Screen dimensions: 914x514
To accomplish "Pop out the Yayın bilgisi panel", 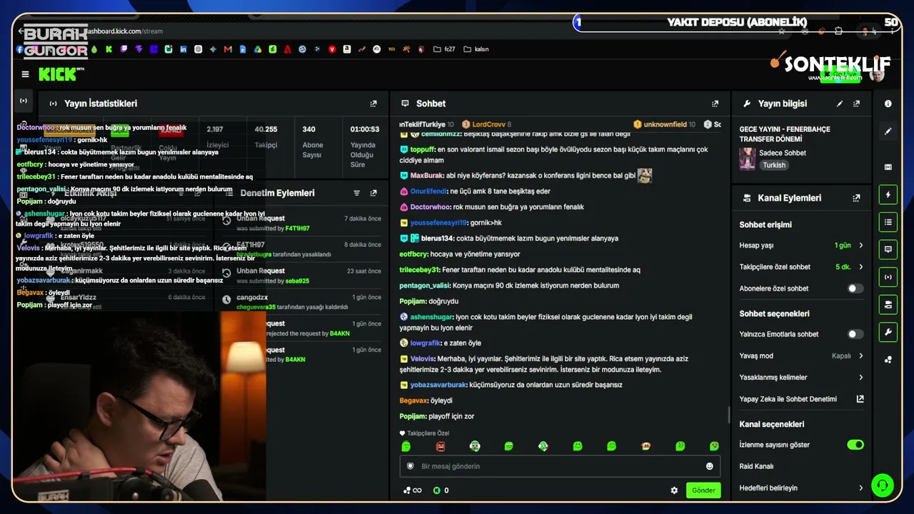I will [x=856, y=104].
